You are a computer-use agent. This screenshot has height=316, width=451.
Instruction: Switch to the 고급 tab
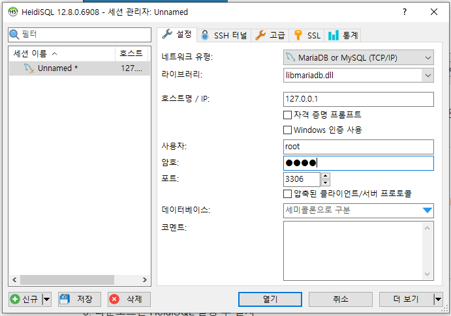point(270,35)
